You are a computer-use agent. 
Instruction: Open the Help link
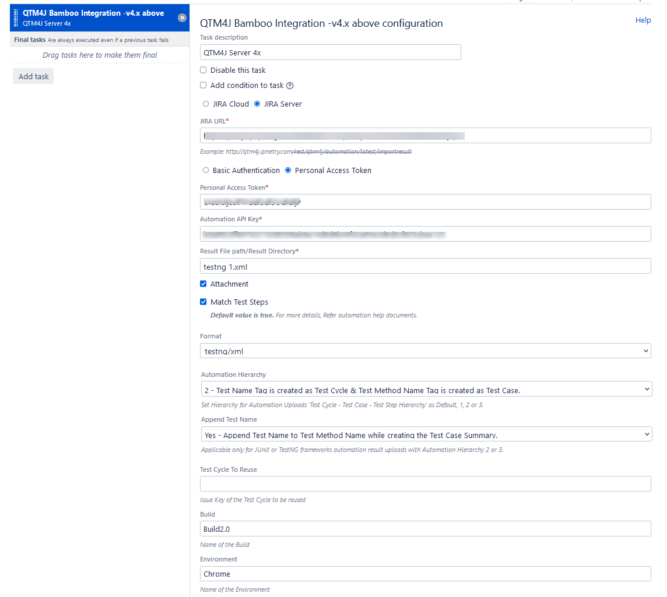pos(643,20)
